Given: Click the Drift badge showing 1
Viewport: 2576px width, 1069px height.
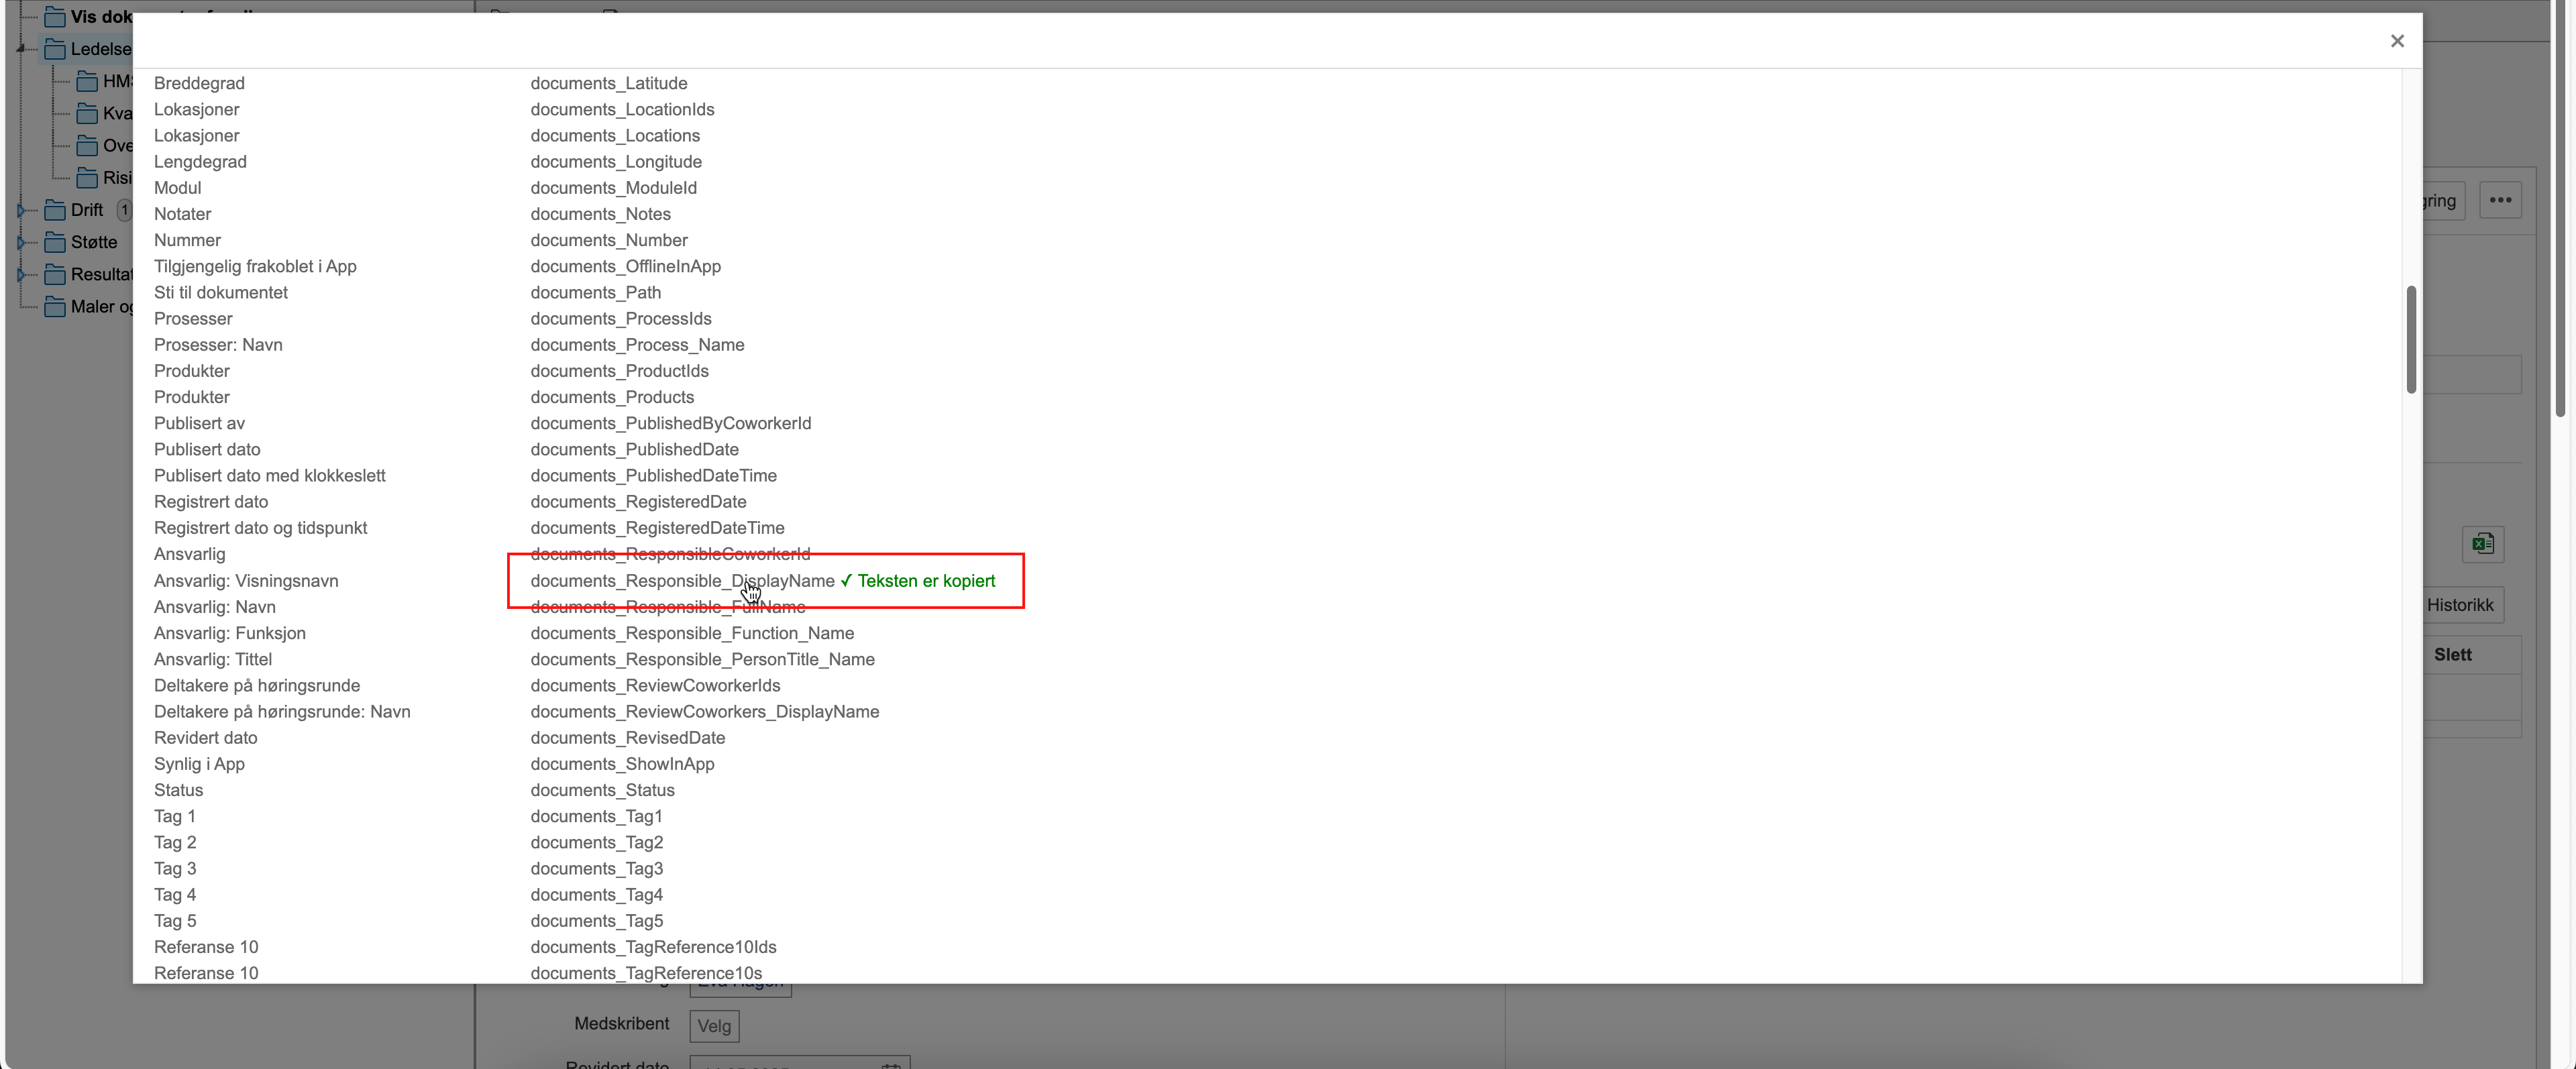Looking at the screenshot, I should (124, 210).
